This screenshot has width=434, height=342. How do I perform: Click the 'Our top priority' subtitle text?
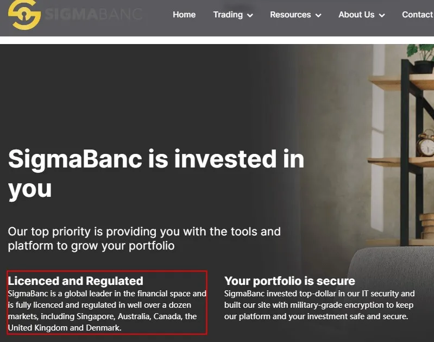click(144, 239)
